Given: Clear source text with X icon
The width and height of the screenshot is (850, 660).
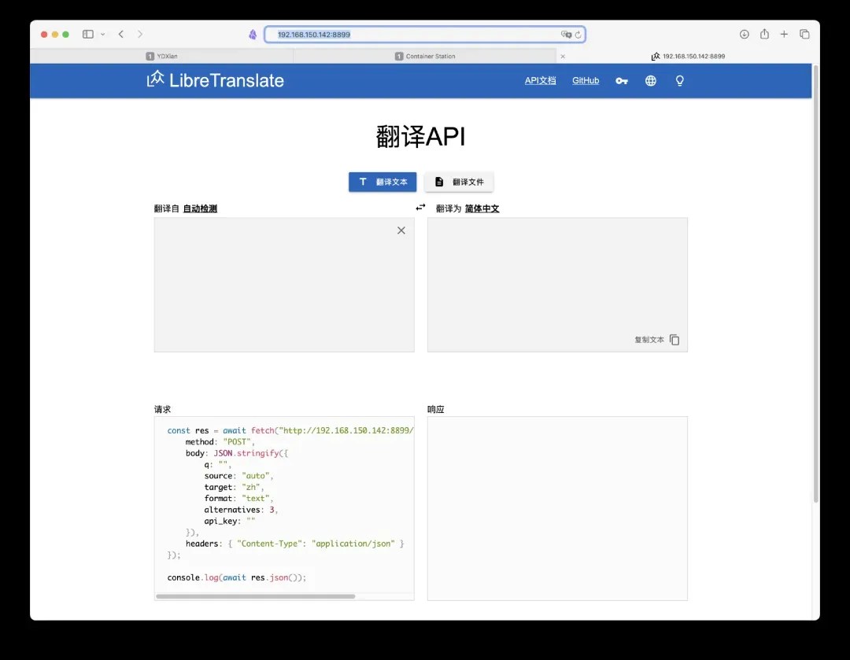Looking at the screenshot, I should coord(401,230).
